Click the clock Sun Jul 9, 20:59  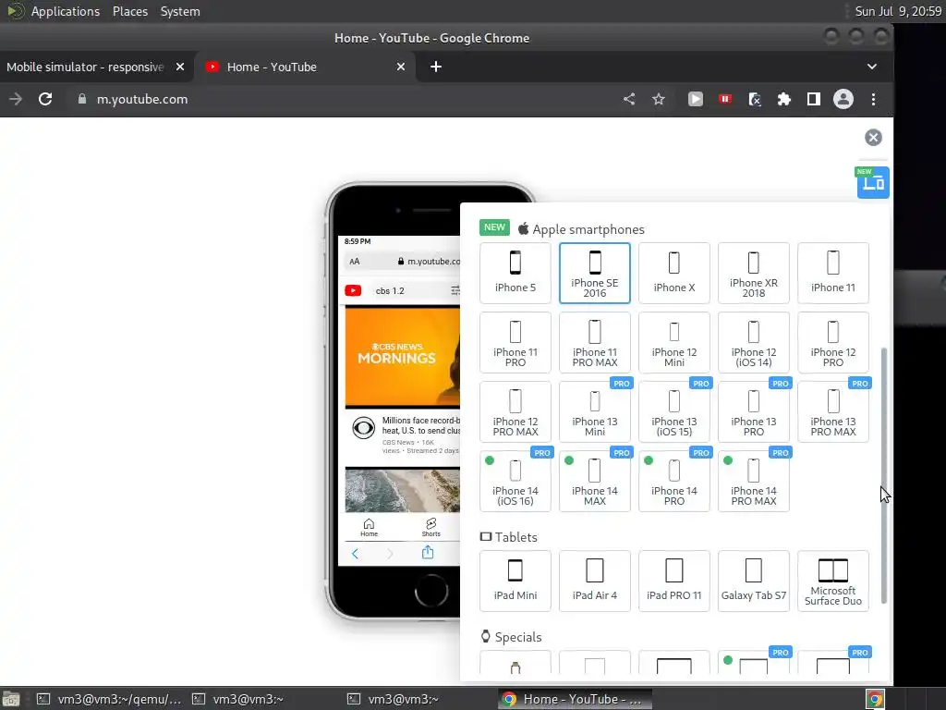(898, 11)
